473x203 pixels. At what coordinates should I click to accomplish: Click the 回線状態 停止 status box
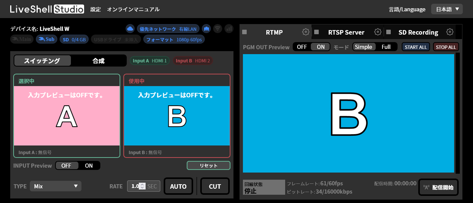tap(264, 187)
